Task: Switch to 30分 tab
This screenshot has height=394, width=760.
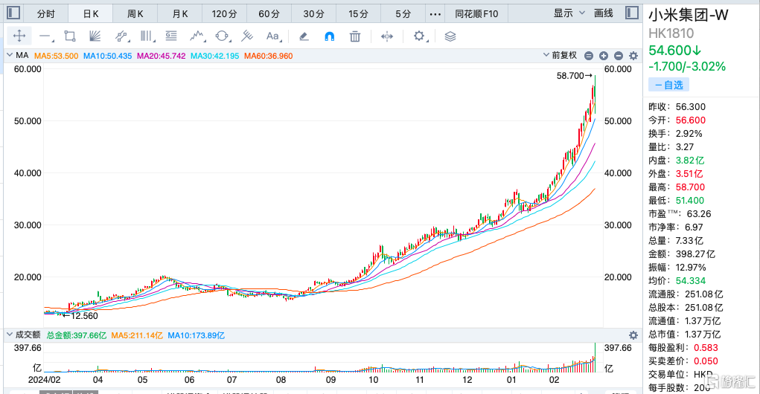Action: pos(313,13)
